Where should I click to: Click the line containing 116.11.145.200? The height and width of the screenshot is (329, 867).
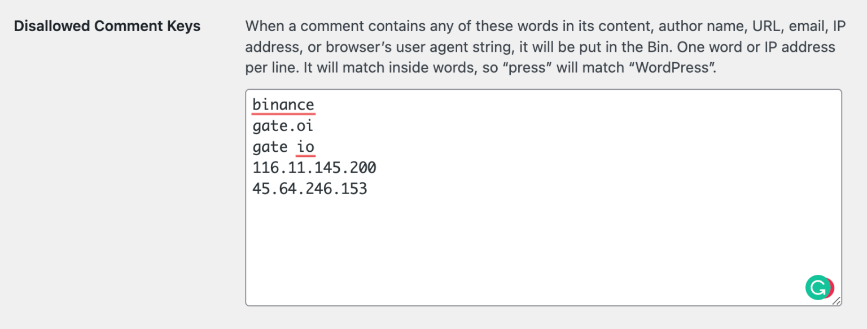point(314,168)
